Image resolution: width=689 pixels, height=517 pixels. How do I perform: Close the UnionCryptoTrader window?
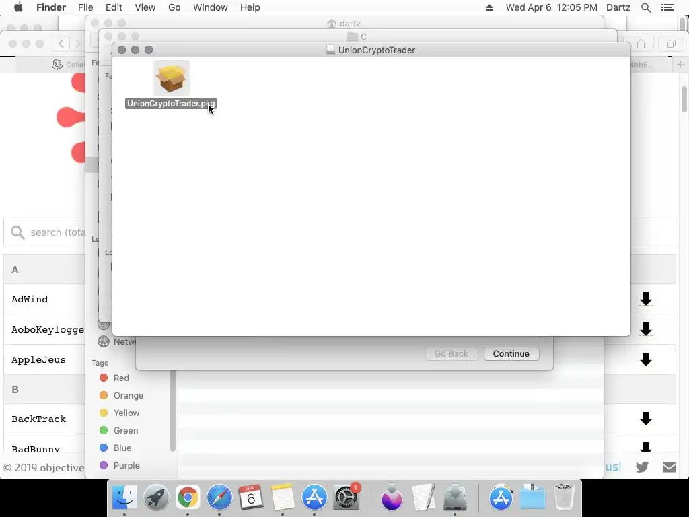[122, 50]
